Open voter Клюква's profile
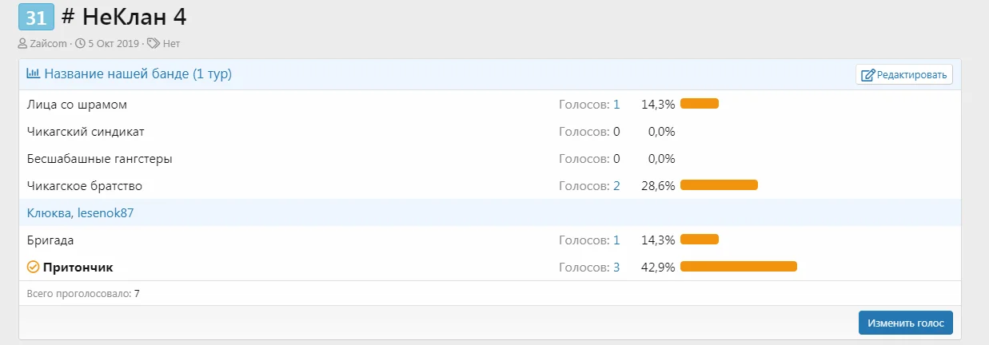Screen dimensions: 989x345 coord(50,213)
